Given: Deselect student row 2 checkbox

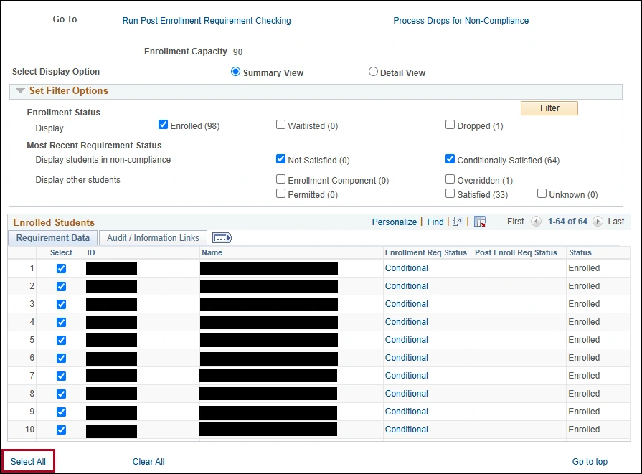Looking at the screenshot, I should pos(61,287).
